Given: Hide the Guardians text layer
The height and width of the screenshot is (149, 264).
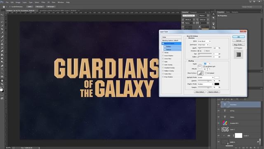Looking at the screenshot, I should tap(219, 105).
